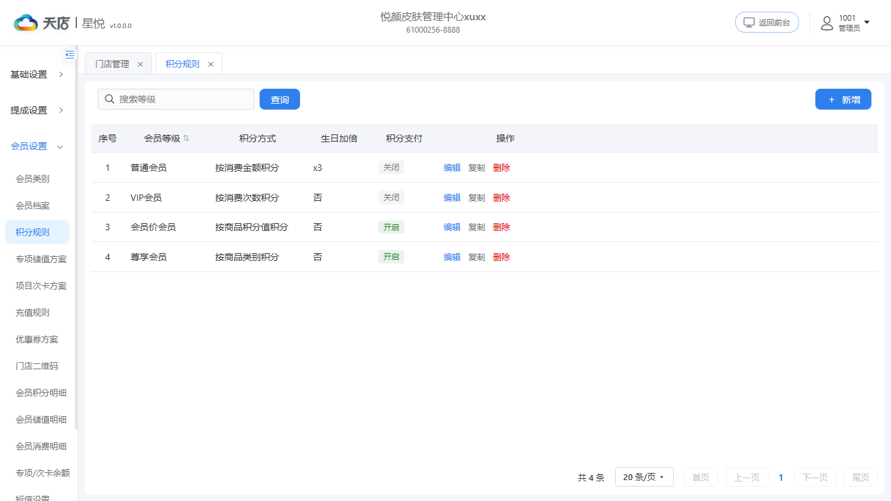
Task: Open 项目次卡方案 in sidebar
Action: (41, 286)
